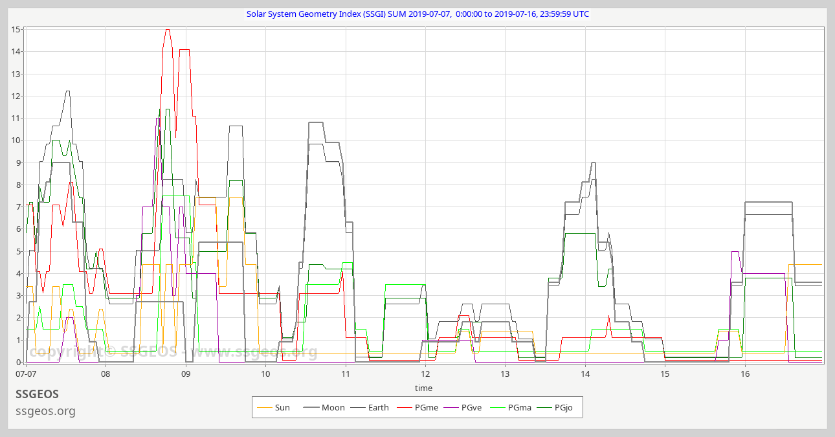Click the Sun legend entry
The image size is (835, 437).
tap(273, 408)
